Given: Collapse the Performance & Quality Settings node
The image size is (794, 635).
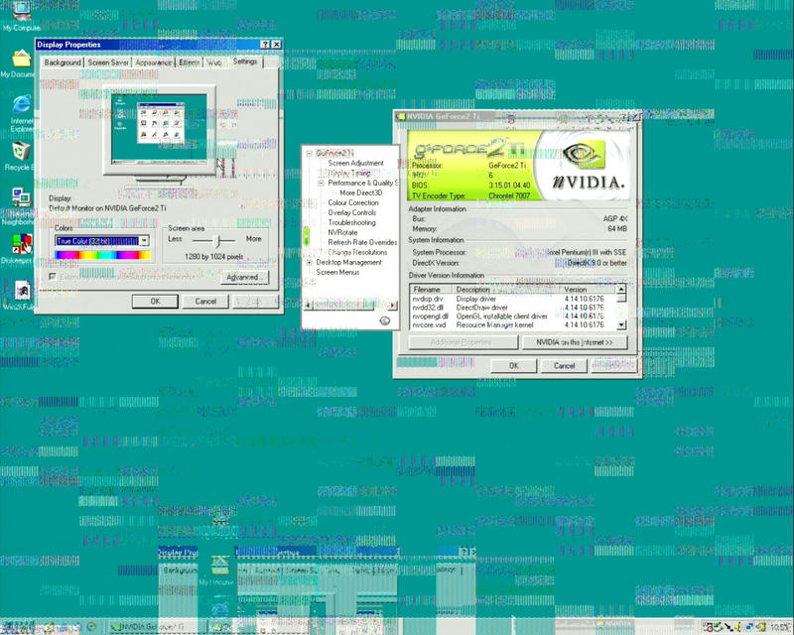Looking at the screenshot, I should pos(321,183).
